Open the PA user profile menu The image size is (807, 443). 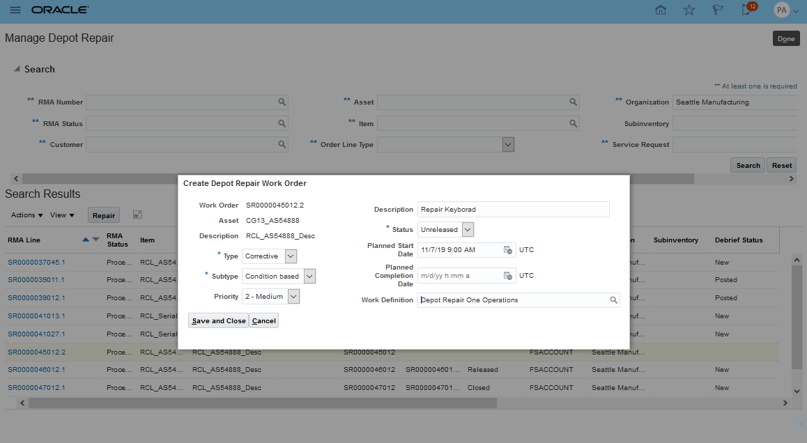(x=787, y=10)
